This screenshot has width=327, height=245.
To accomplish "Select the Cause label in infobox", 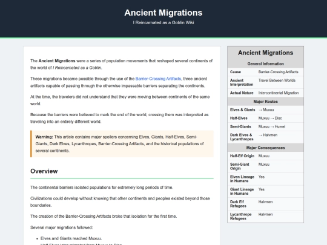I will tap(236, 72).
